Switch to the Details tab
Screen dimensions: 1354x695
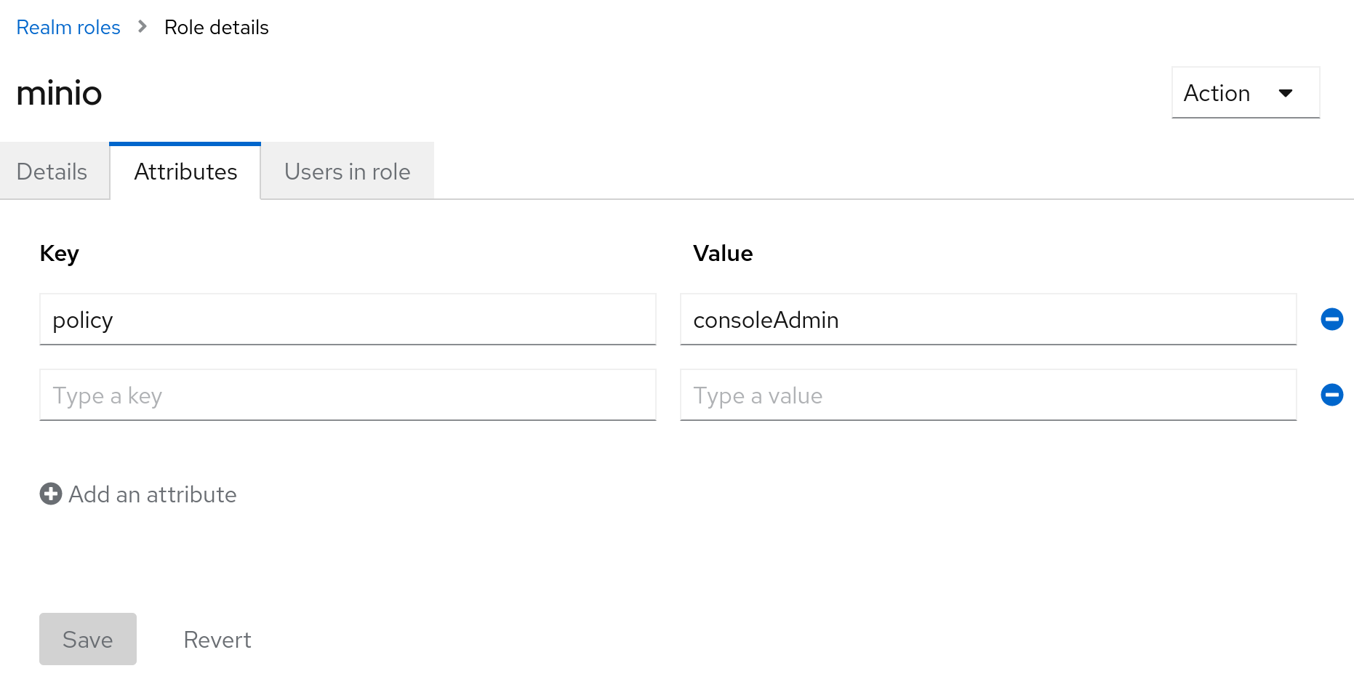coord(51,172)
